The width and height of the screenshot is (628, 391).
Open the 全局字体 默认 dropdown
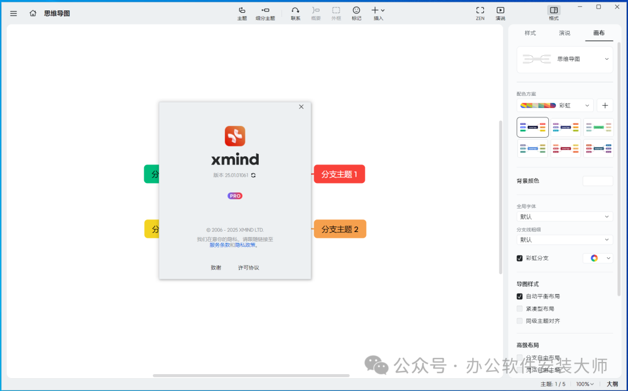click(565, 217)
